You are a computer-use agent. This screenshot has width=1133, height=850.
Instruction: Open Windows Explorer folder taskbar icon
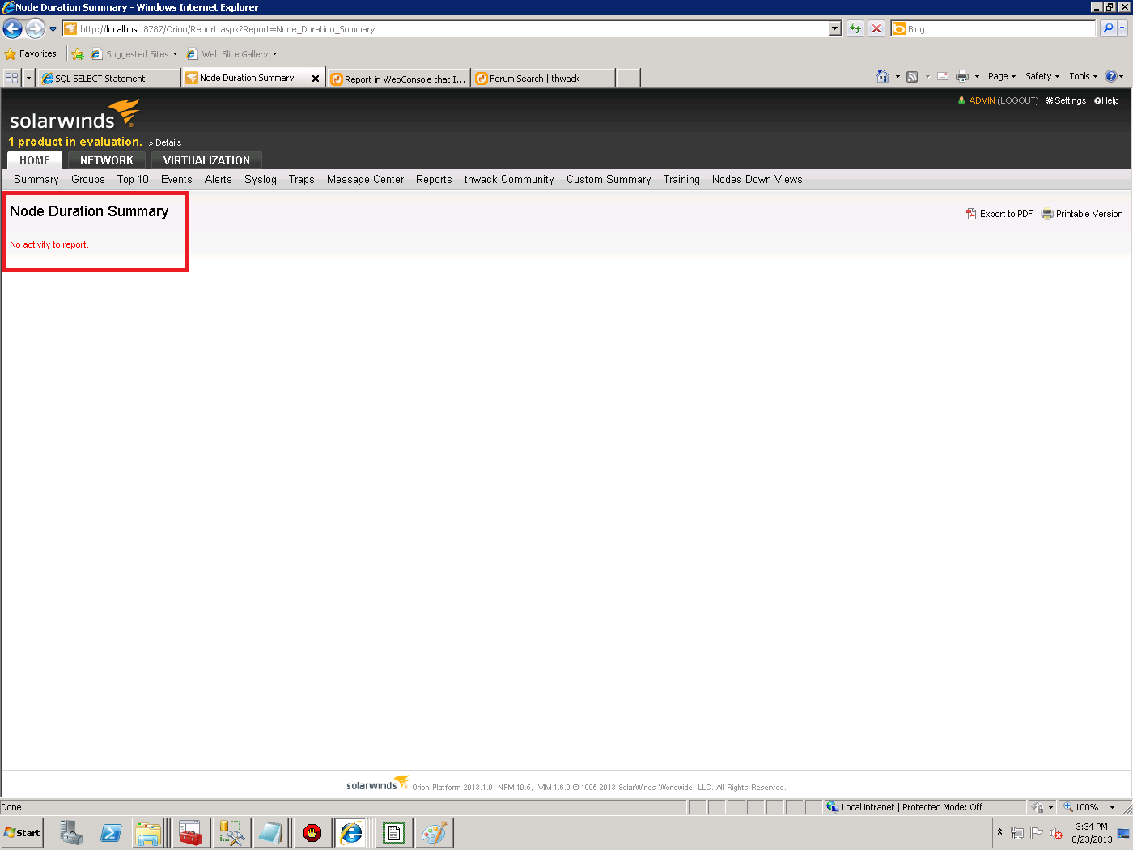pos(150,832)
